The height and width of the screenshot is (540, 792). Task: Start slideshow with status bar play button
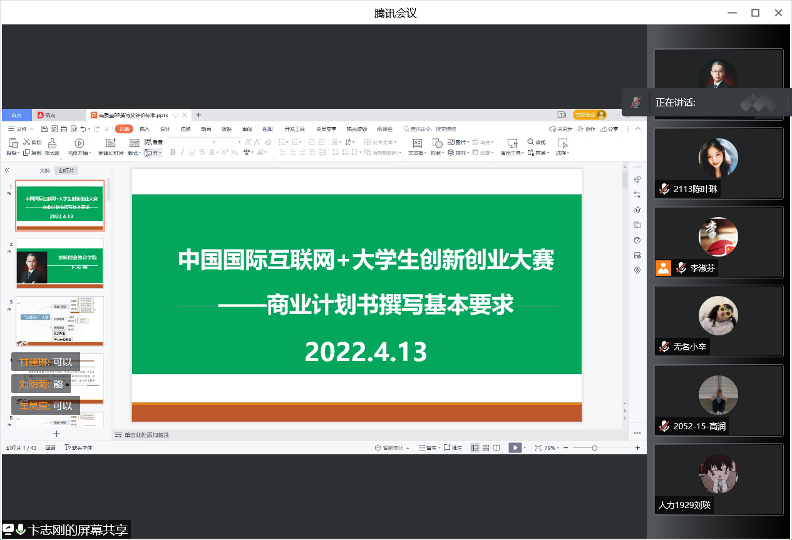click(514, 447)
